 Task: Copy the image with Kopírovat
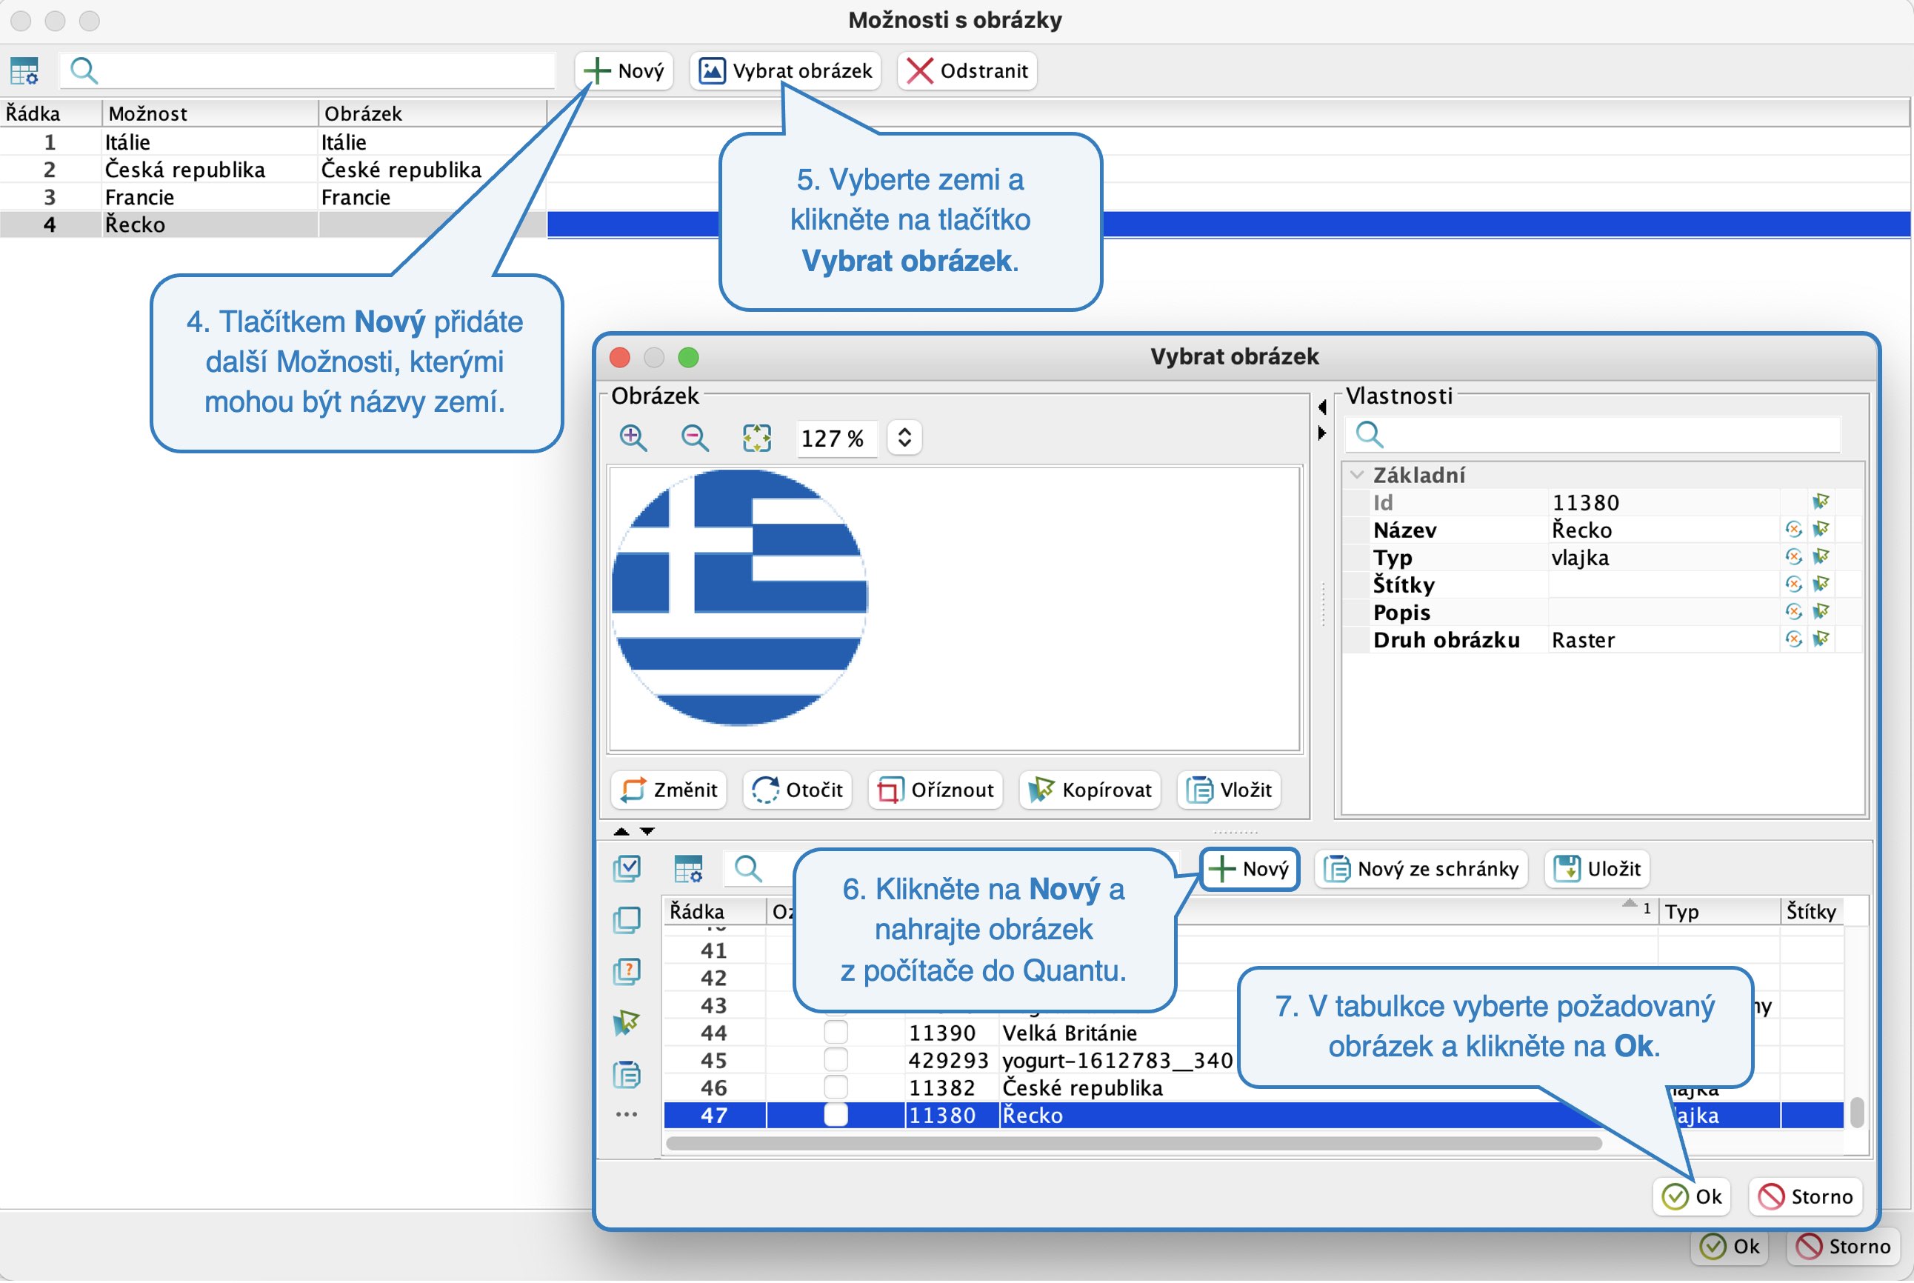[1090, 790]
